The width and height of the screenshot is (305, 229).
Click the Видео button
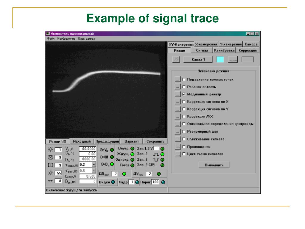coord(107,182)
